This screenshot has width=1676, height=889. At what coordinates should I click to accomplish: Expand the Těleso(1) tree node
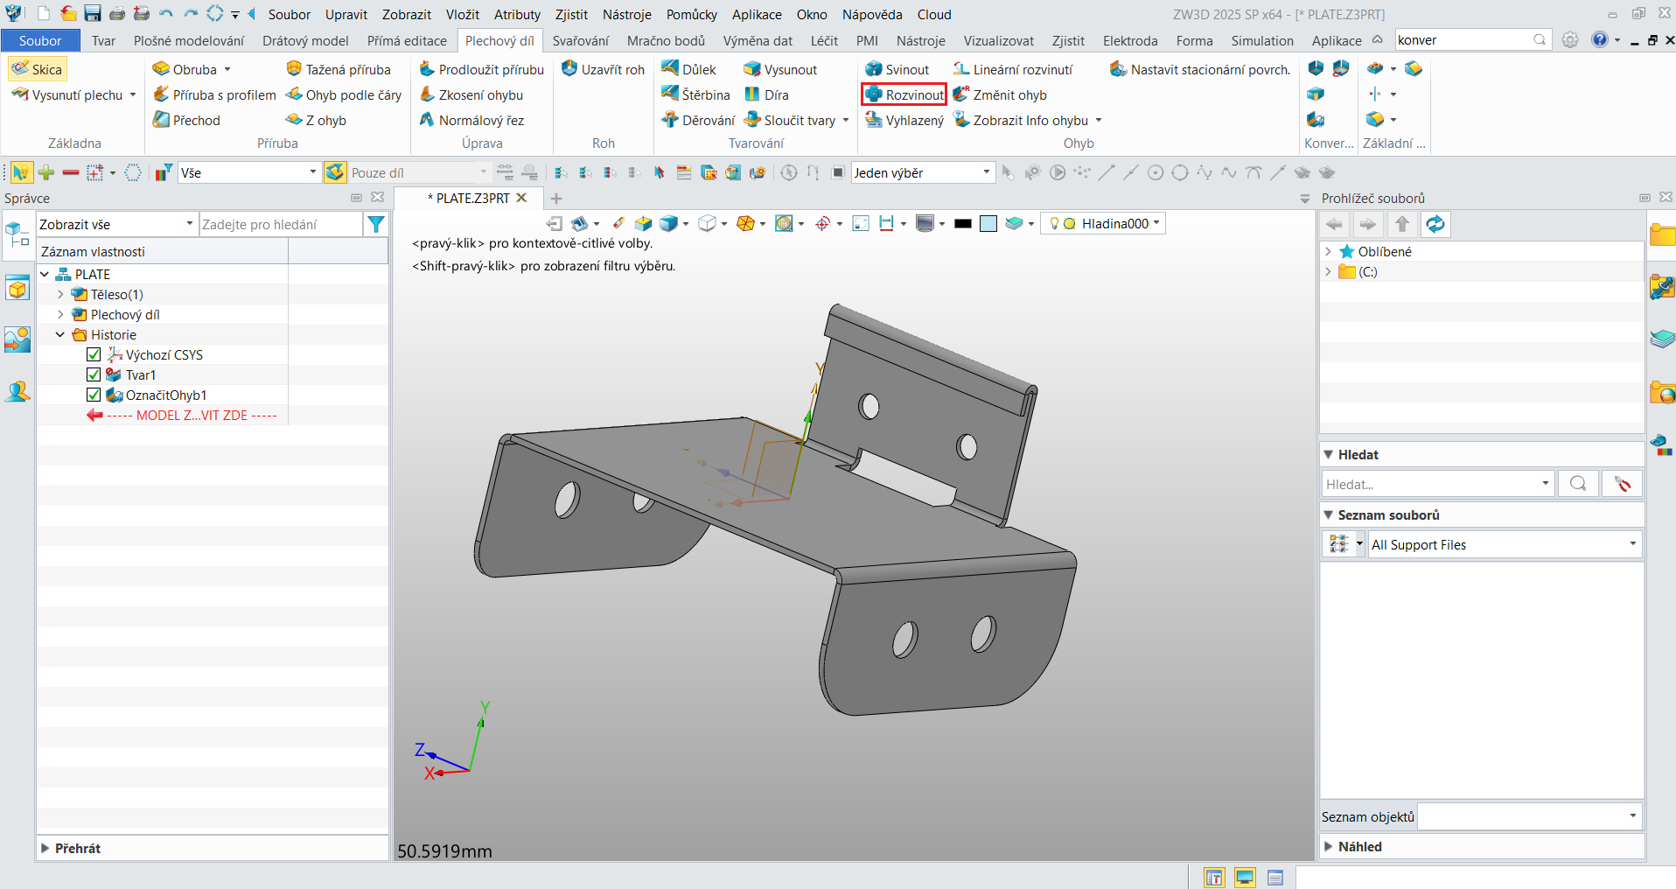coord(60,294)
